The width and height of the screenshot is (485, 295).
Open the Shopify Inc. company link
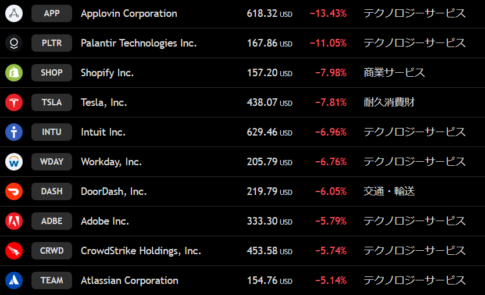click(107, 73)
